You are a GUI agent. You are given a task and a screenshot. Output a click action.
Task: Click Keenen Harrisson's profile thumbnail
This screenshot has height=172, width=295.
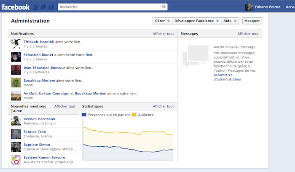click(16, 121)
